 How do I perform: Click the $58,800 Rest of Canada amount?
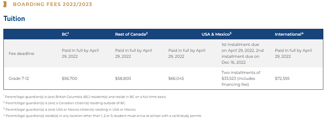123,78
